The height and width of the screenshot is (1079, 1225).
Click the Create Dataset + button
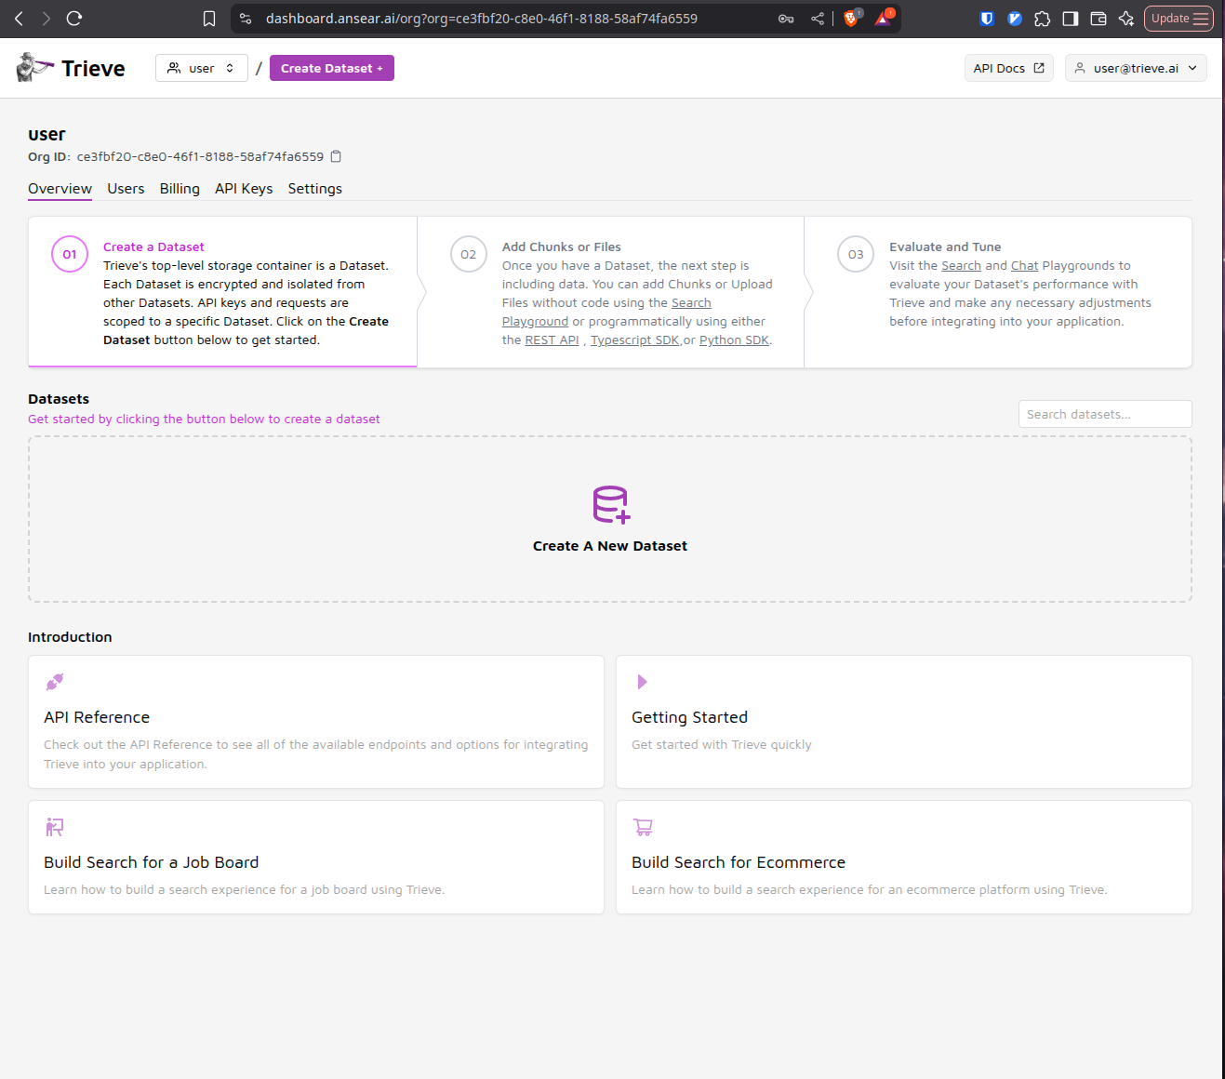pyautogui.click(x=332, y=68)
